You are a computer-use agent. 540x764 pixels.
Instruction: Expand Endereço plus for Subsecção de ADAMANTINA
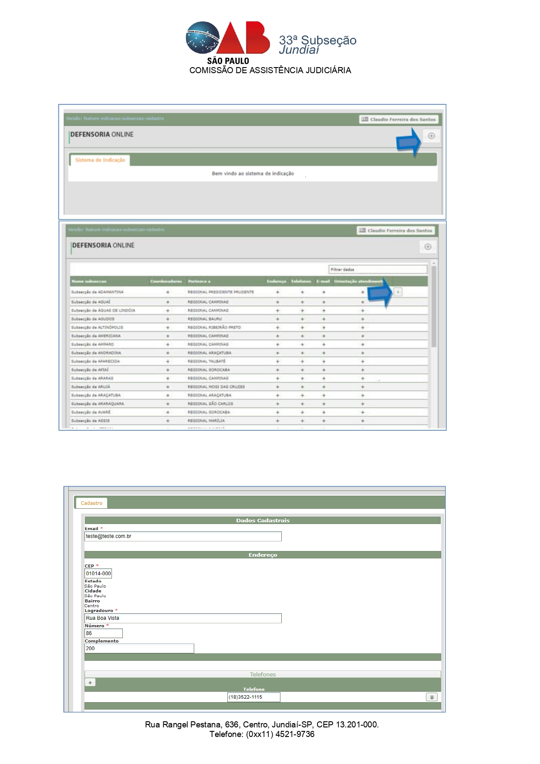coord(277,292)
